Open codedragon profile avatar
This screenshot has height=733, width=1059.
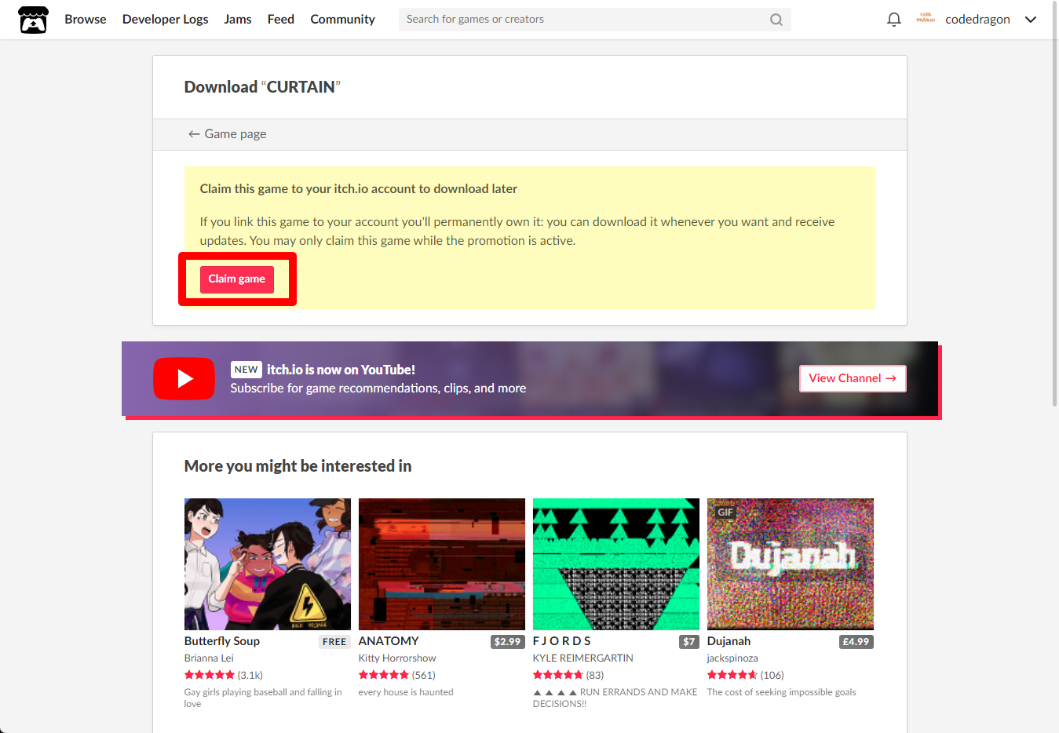tap(926, 19)
